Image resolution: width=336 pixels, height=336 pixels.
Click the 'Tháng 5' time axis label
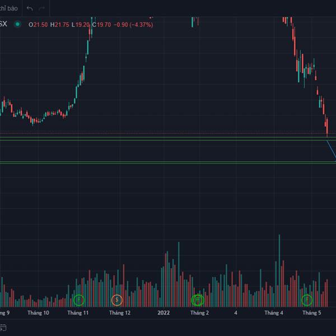[x=311, y=313]
